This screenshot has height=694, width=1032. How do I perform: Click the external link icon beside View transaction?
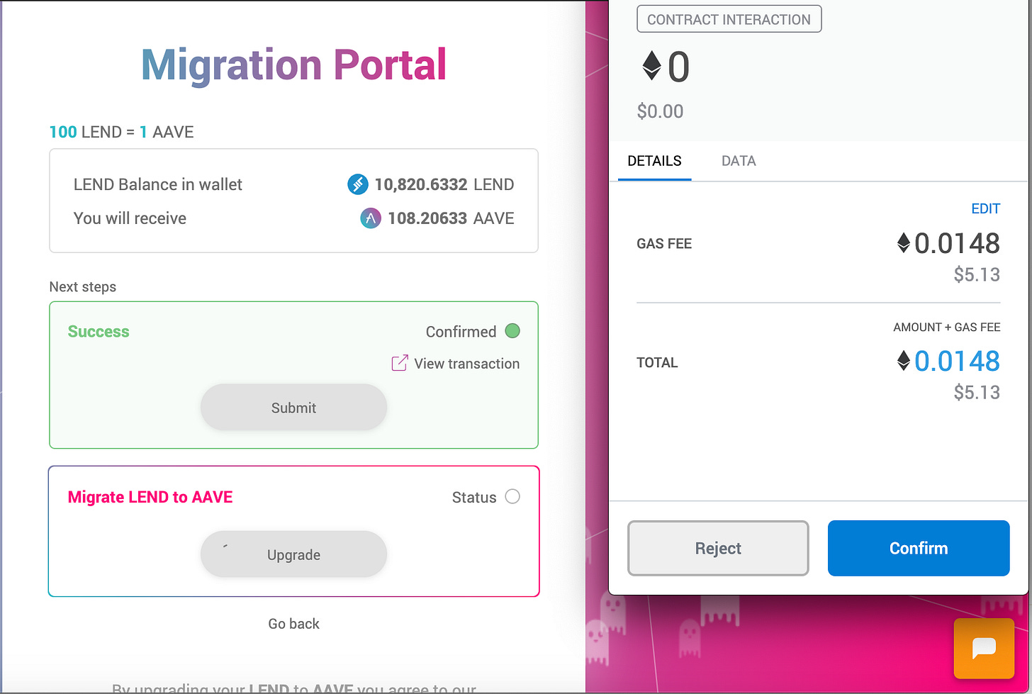pyautogui.click(x=400, y=364)
